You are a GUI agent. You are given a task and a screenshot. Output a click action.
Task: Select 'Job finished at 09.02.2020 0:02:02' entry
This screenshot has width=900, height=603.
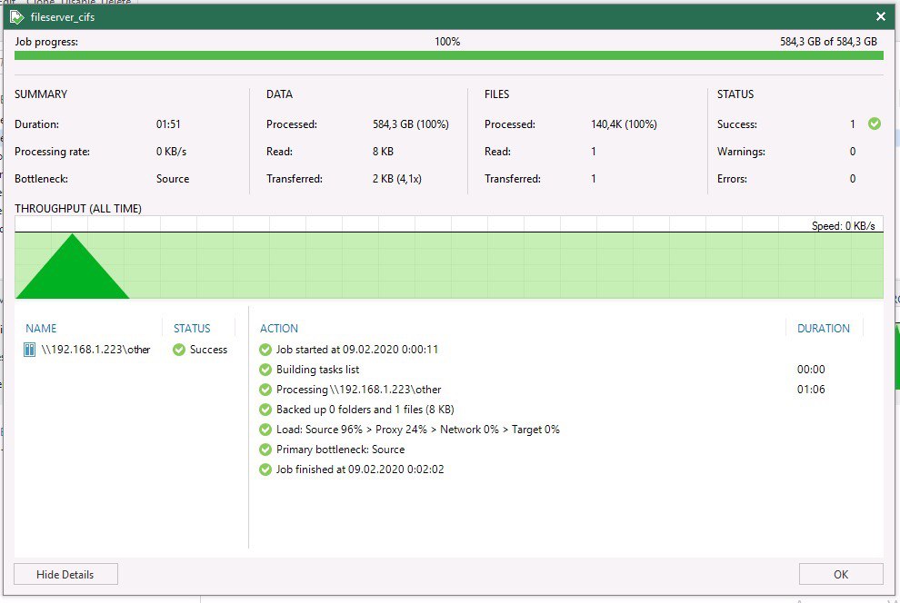[360, 470]
